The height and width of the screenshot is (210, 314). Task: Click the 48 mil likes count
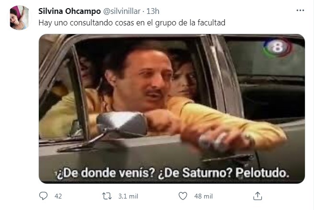pyautogui.click(x=203, y=196)
